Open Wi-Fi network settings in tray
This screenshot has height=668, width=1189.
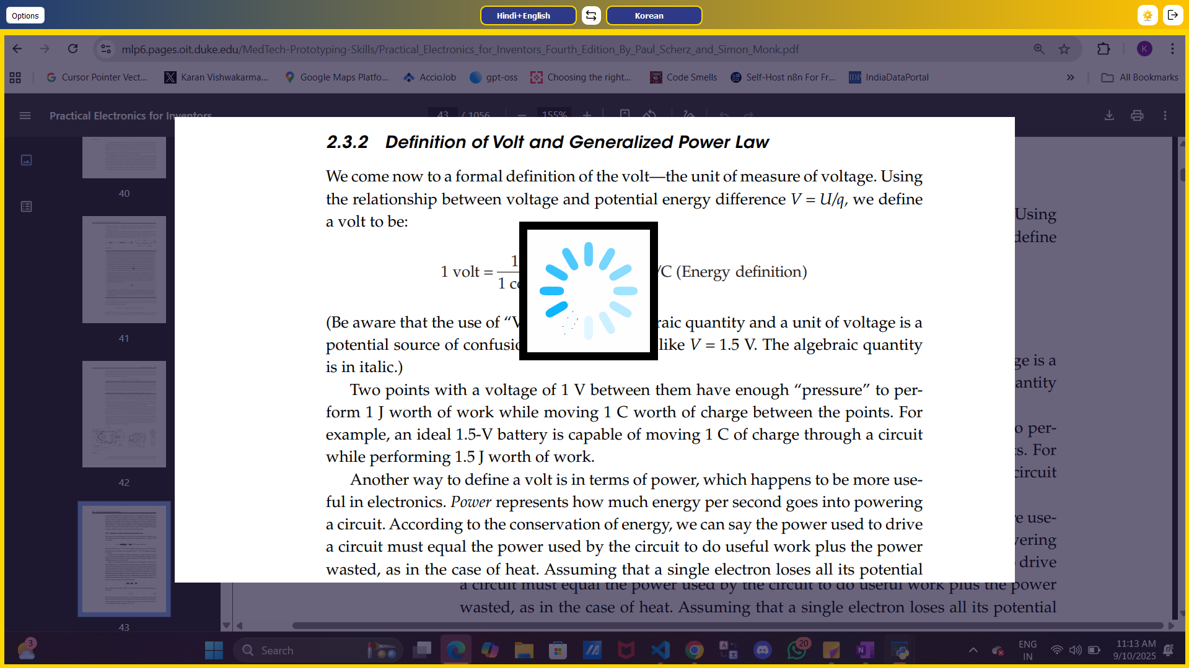point(1057,651)
